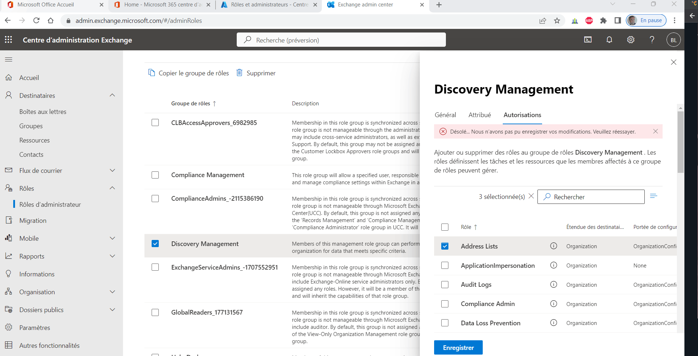The image size is (698, 356).
Task: Open the browser extensions puzzle icon
Action: pos(604,20)
